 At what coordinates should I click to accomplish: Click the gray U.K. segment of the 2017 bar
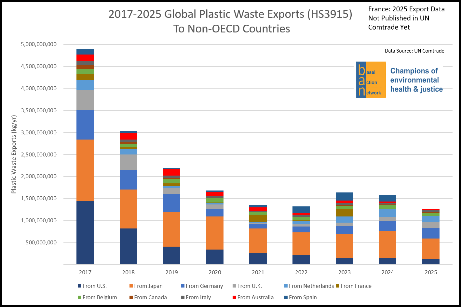click(85, 100)
